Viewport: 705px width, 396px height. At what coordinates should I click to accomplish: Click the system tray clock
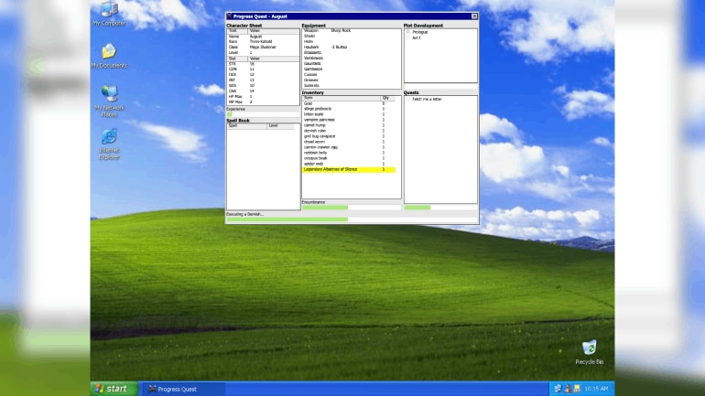tap(596, 389)
